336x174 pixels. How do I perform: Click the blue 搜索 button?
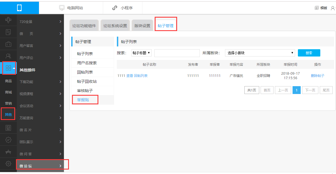pyautogui.click(x=309, y=53)
